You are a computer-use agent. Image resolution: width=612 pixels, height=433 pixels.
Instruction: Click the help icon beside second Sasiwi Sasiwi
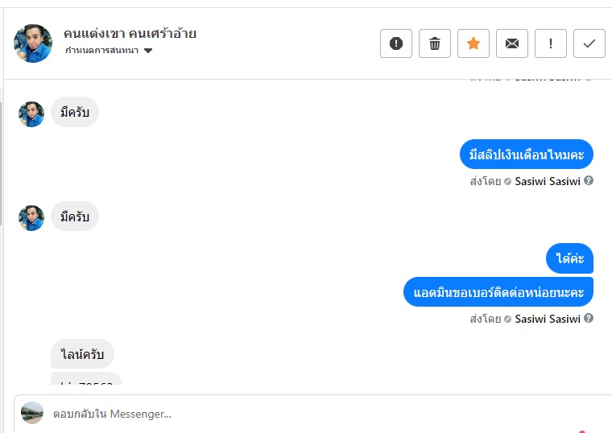click(x=589, y=319)
